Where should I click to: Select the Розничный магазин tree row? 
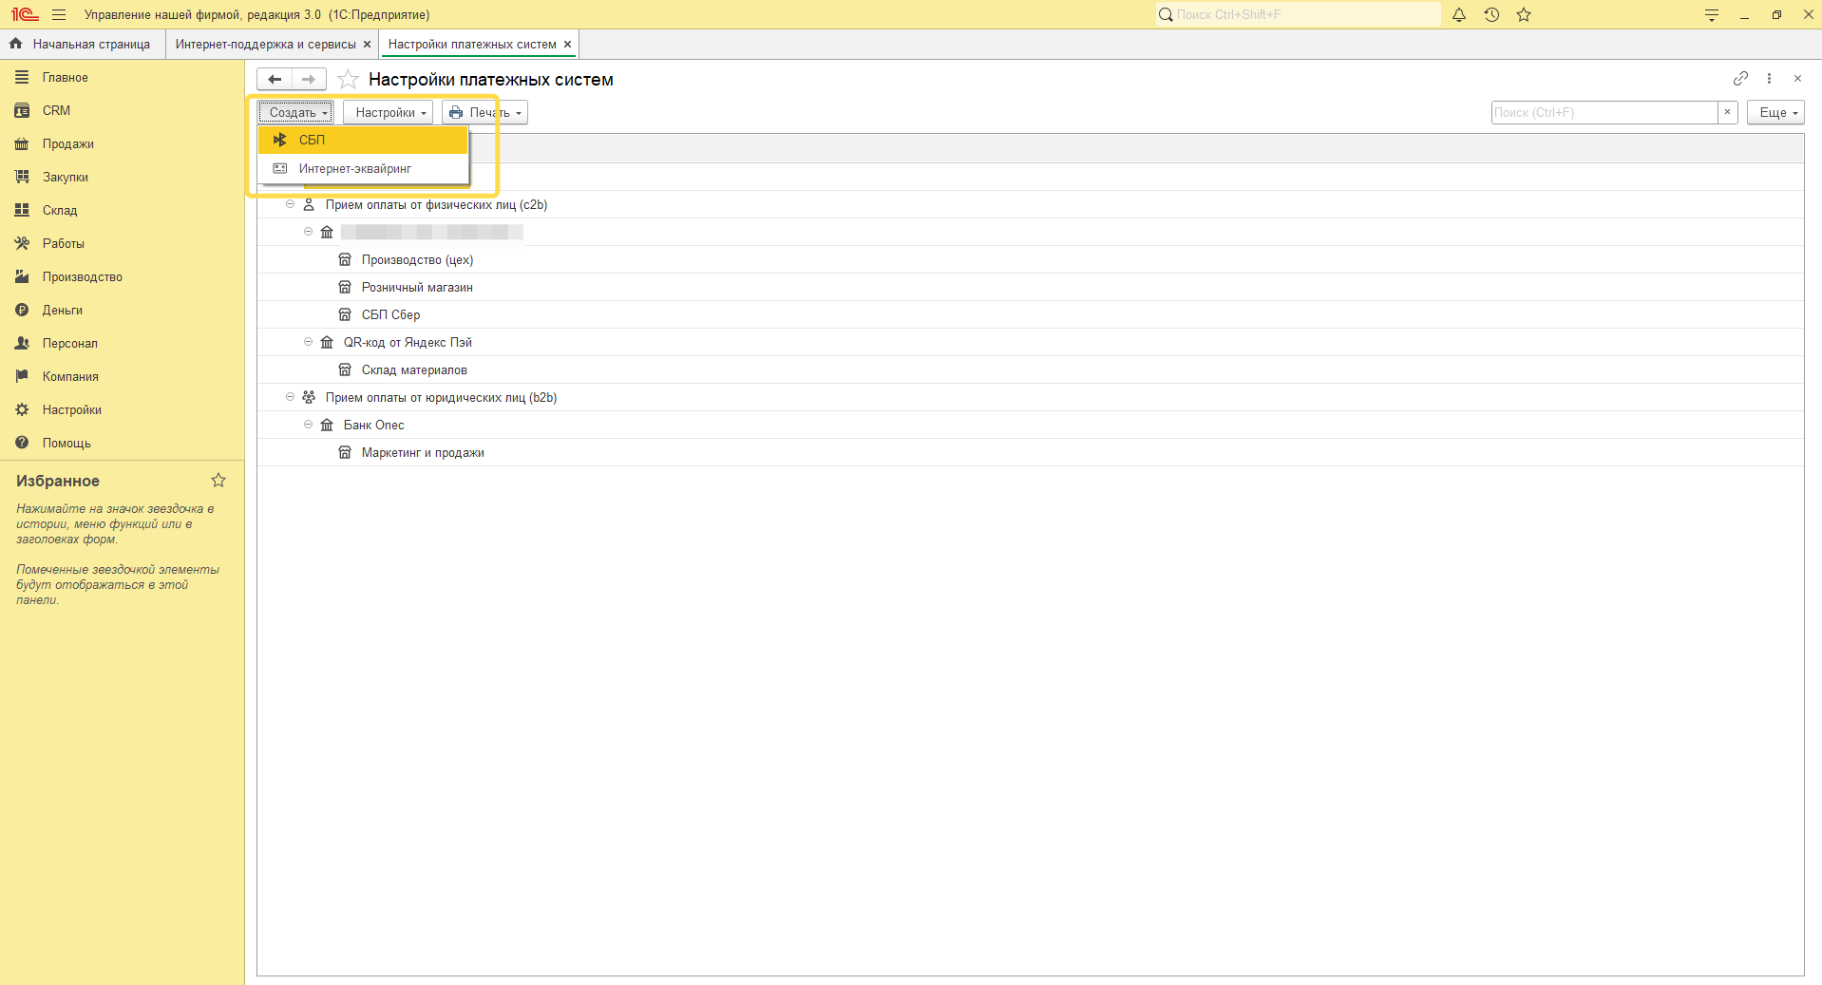pos(417,288)
